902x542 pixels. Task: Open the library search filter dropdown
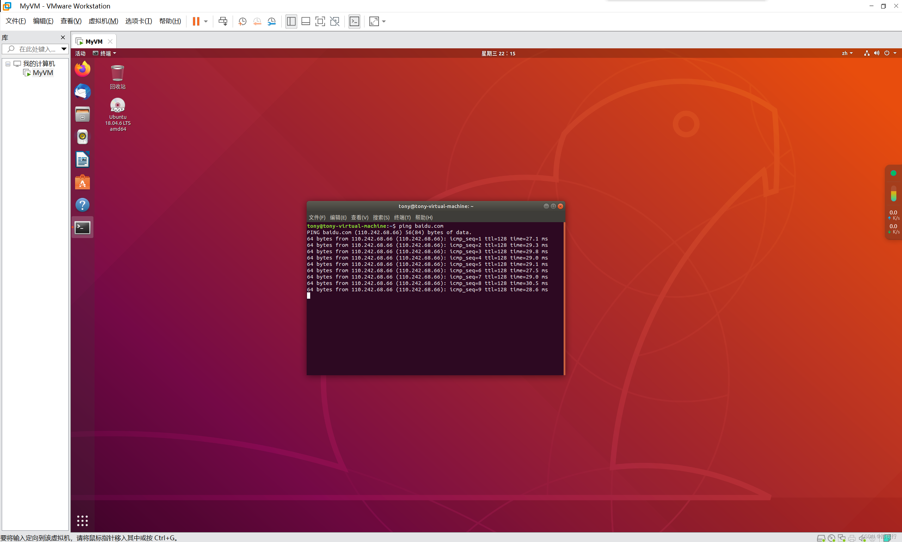64,49
